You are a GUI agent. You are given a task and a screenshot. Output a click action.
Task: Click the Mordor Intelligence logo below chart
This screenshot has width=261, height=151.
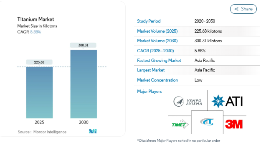pyautogui.click(x=93, y=131)
